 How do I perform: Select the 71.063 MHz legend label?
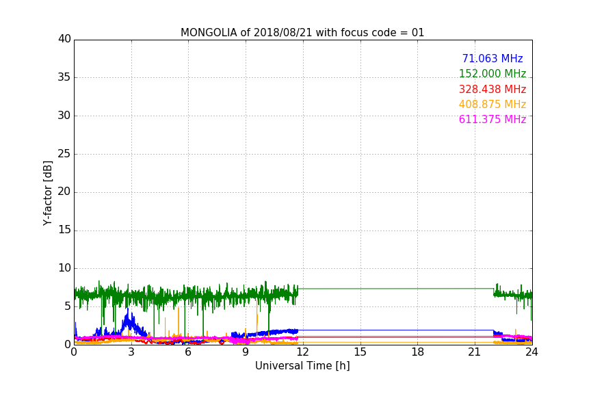[x=492, y=58]
